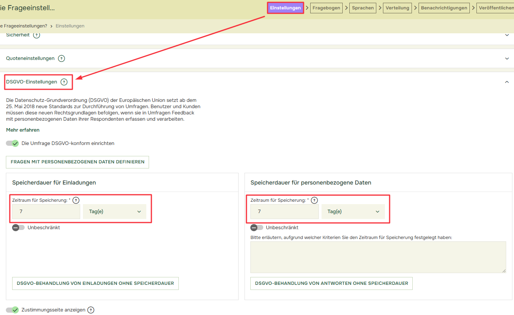Image resolution: width=514 pixels, height=315 pixels.
Task: Go to the Benachrichtigungen step
Action: coord(444,8)
